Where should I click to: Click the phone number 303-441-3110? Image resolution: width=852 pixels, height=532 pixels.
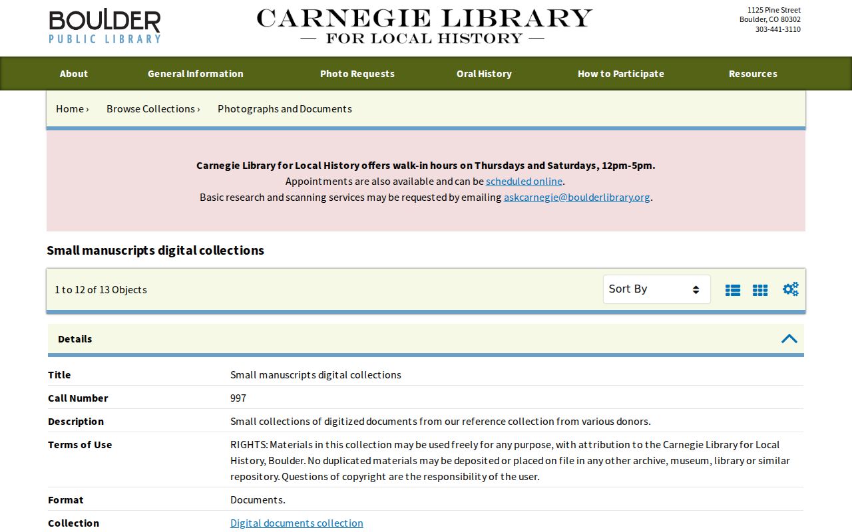(778, 29)
